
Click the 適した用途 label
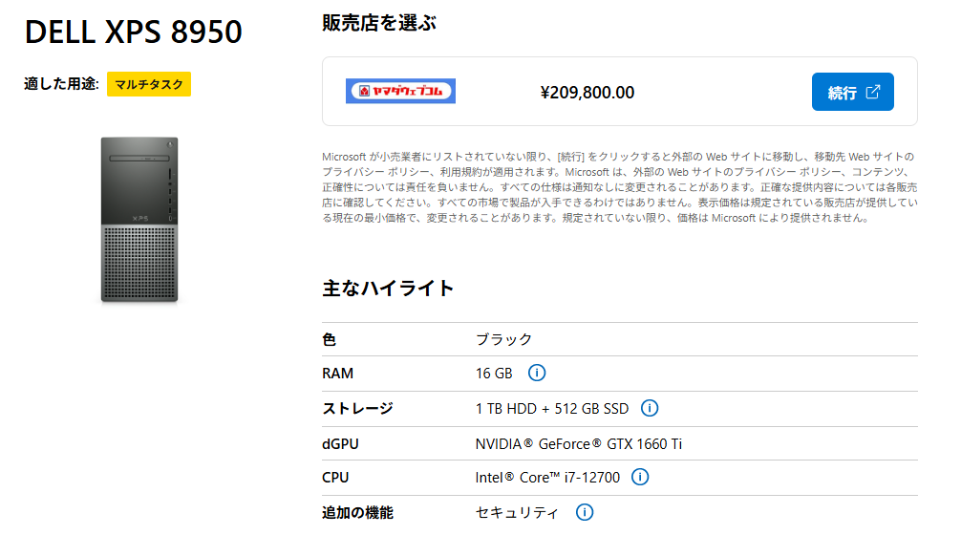[61, 84]
